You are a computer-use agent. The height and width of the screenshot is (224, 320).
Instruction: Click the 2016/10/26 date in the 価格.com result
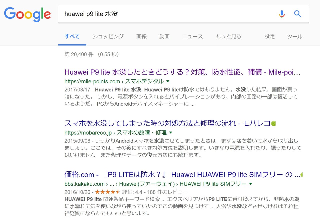pyautogui.click(x=77, y=192)
